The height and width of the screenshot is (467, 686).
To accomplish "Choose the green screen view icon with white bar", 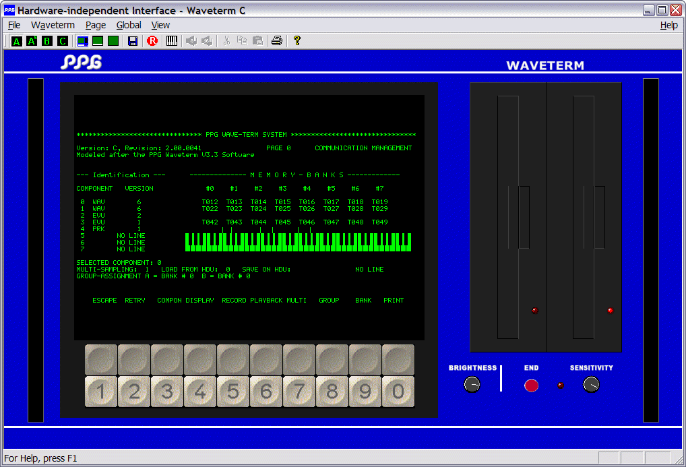I will coord(98,41).
